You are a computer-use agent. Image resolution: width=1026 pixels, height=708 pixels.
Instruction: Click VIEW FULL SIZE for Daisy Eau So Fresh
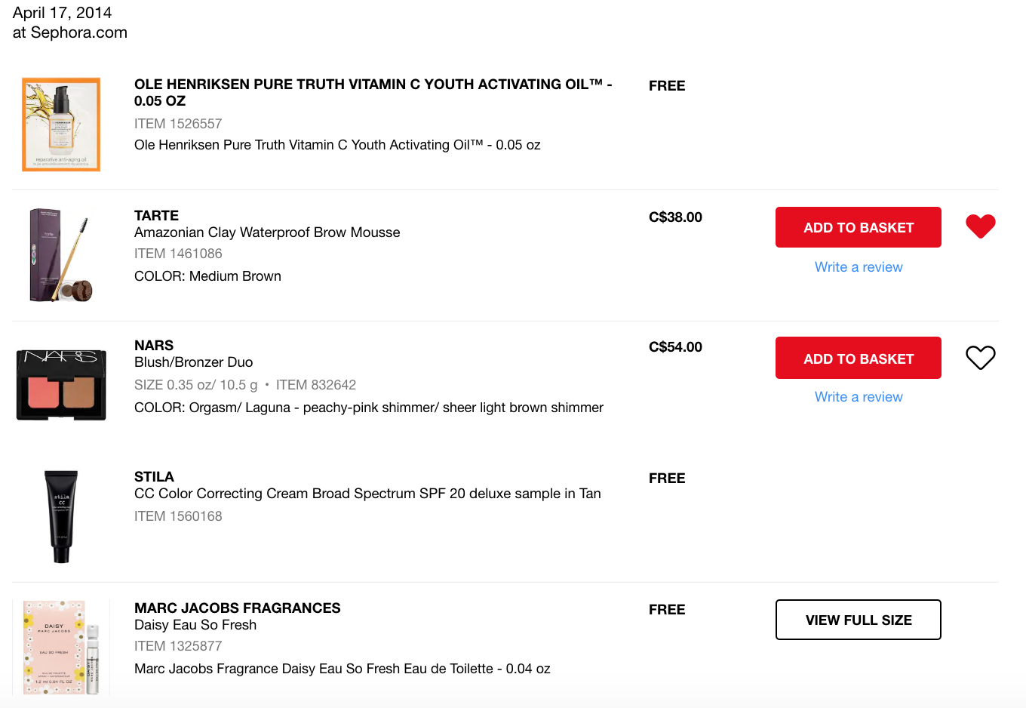click(x=858, y=619)
